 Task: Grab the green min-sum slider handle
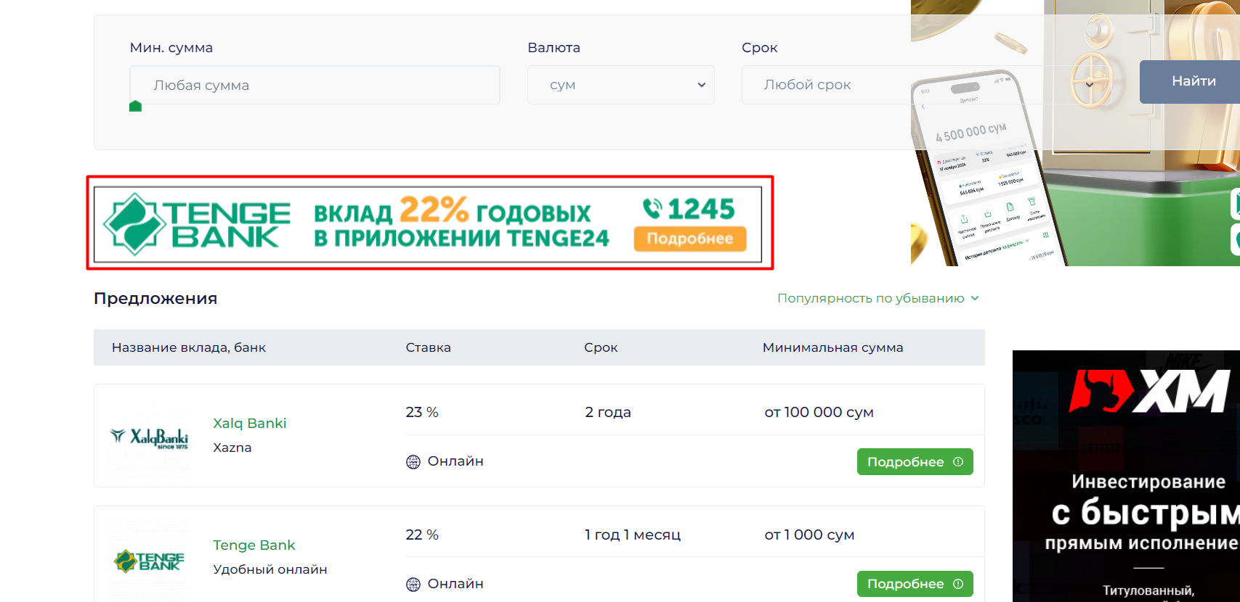[135, 107]
